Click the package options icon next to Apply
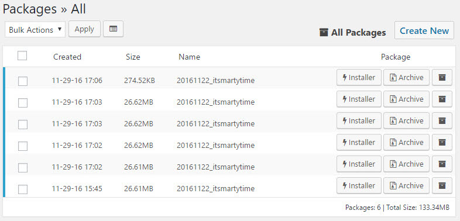The width and height of the screenshot is (460, 221). [113, 29]
